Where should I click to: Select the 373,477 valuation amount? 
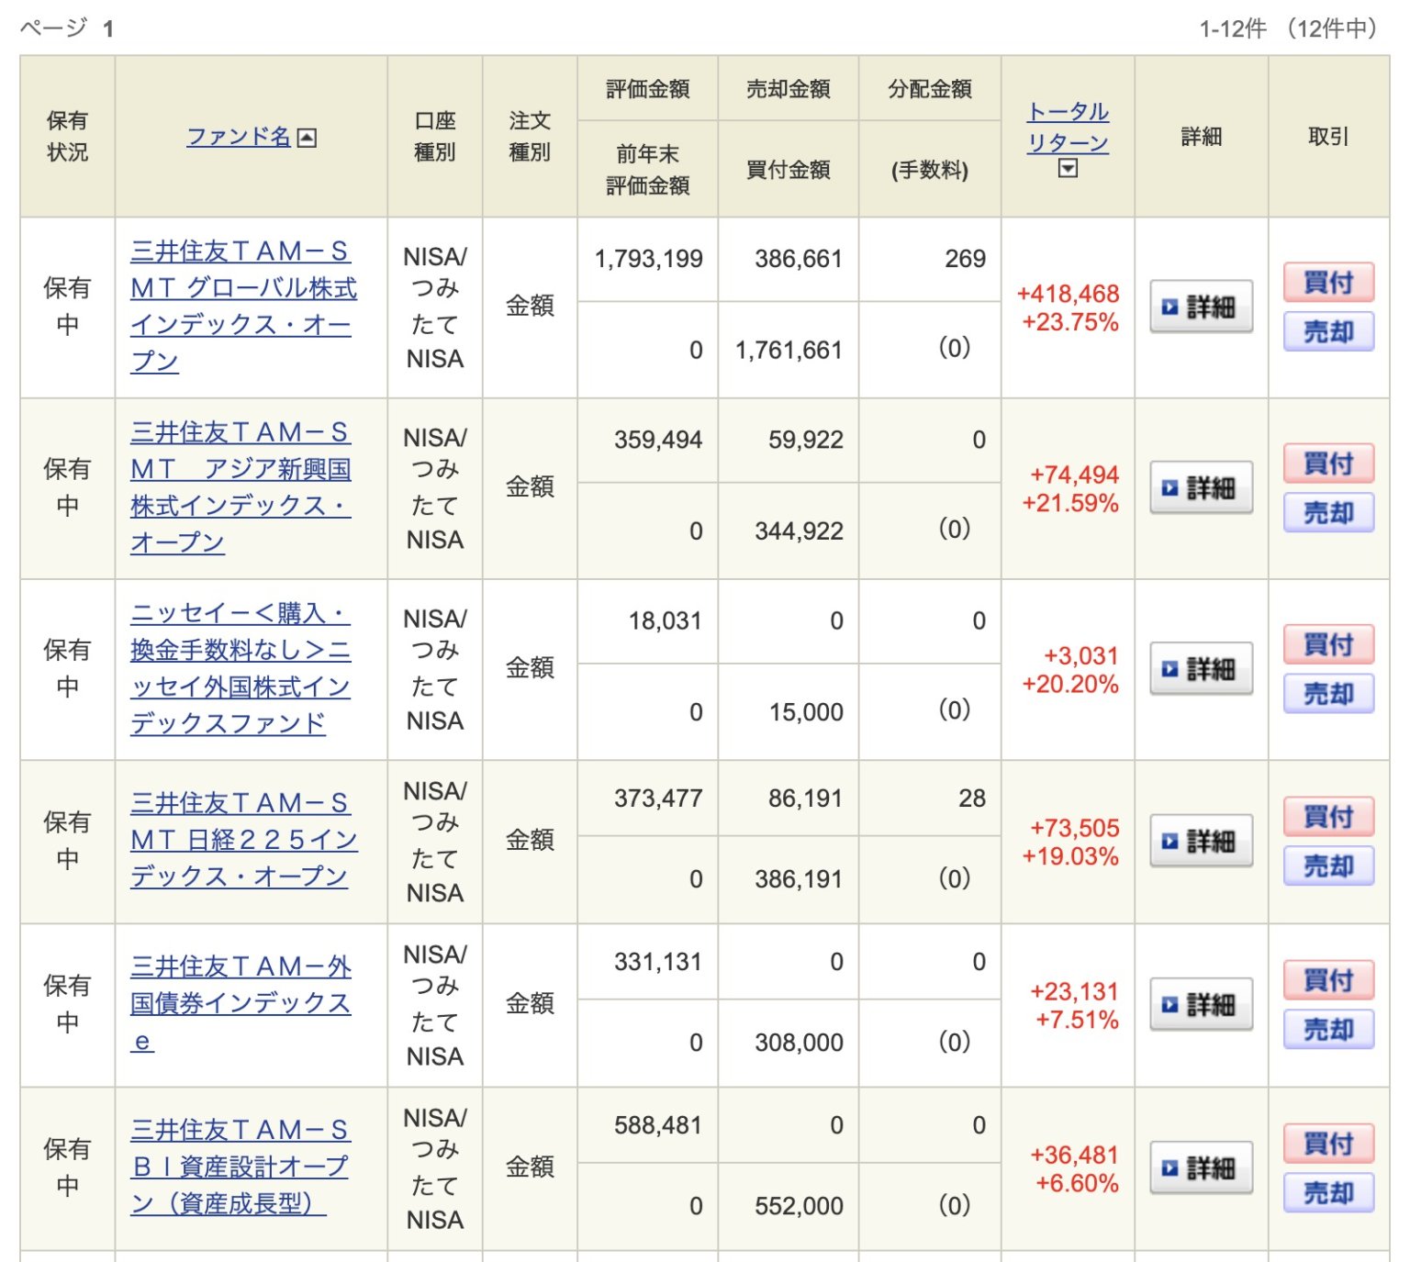658,799
